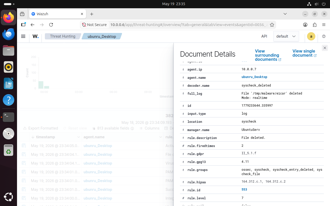Open a new browser tab
330x206 pixels.
pyautogui.click(x=92, y=14)
